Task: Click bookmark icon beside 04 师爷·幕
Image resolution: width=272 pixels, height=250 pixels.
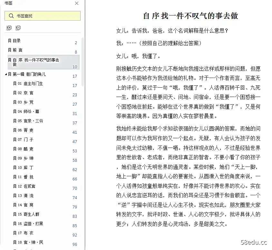Action: [15, 111]
